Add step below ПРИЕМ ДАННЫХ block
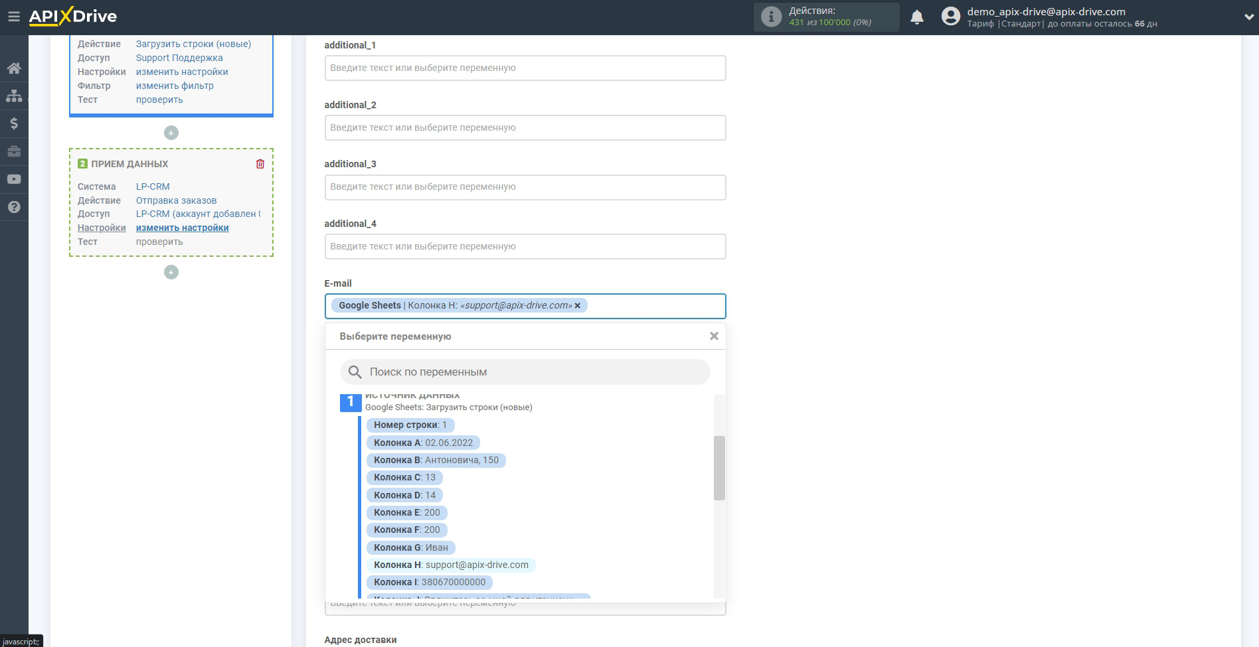The width and height of the screenshot is (1259, 647). click(x=171, y=272)
